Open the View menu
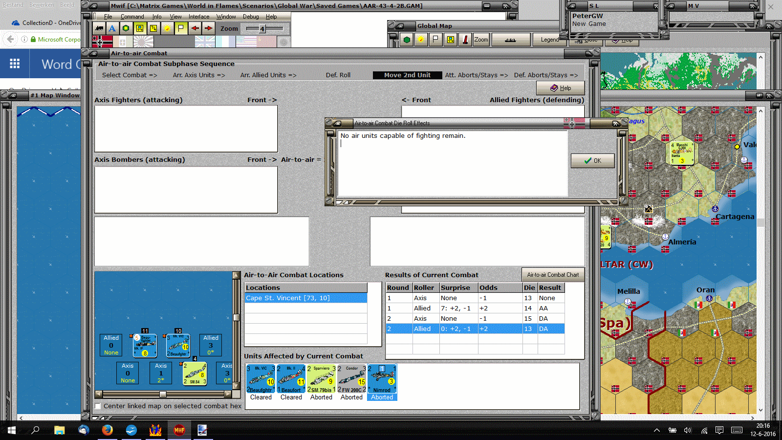The image size is (782, 440). click(x=175, y=17)
